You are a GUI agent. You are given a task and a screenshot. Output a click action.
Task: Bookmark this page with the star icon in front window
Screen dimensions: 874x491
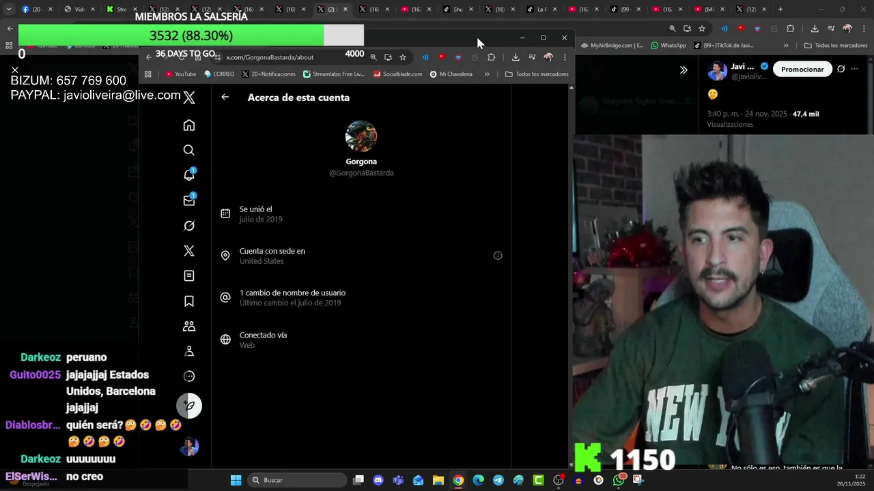point(403,57)
